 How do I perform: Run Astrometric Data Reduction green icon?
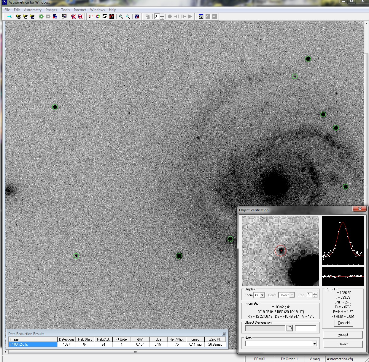pos(41,17)
